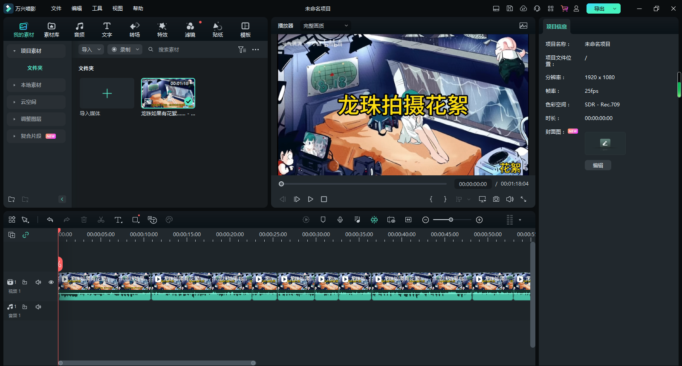The height and width of the screenshot is (366, 682).
Task: Click the timeline zoom slider handle
Action: tap(451, 220)
